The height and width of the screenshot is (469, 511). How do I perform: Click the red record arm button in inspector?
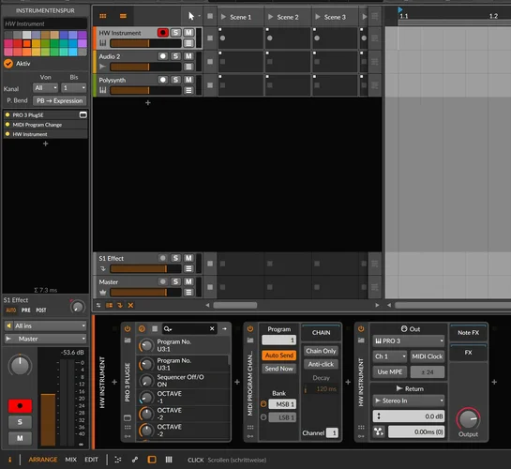coord(20,406)
